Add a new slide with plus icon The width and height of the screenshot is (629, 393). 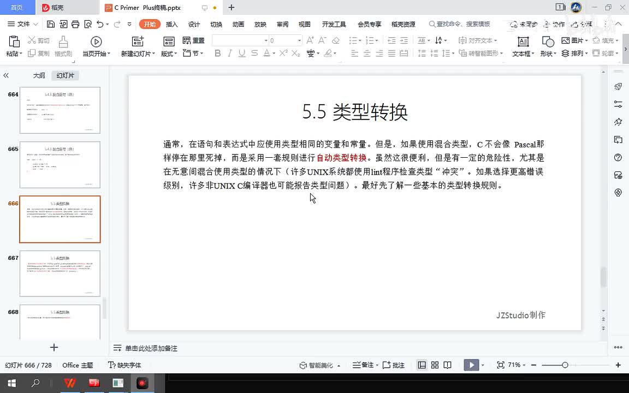tap(54, 347)
